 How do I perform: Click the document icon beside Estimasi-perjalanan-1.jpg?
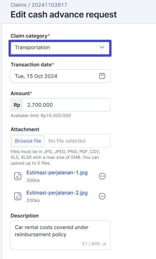(18, 176)
